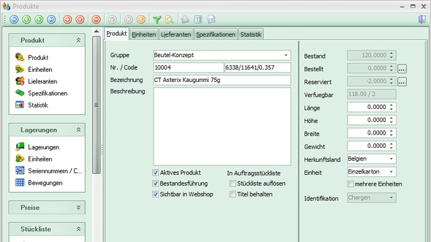Screen dimensions: 431x242
Task: Switch to the Statistik tab
Action: click(x=251, y=34)
